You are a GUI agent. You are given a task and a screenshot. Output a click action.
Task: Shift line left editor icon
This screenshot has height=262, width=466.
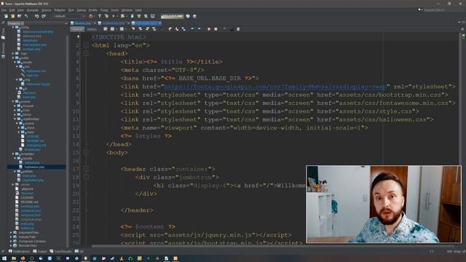pyautogui.click(x=192, y=29)
